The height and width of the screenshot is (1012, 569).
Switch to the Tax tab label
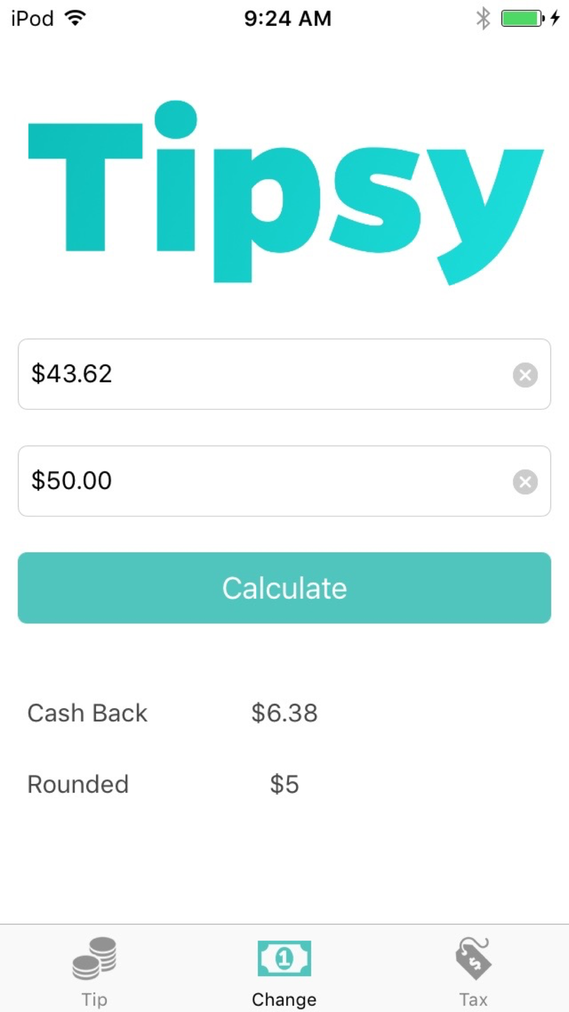[473, 999]
